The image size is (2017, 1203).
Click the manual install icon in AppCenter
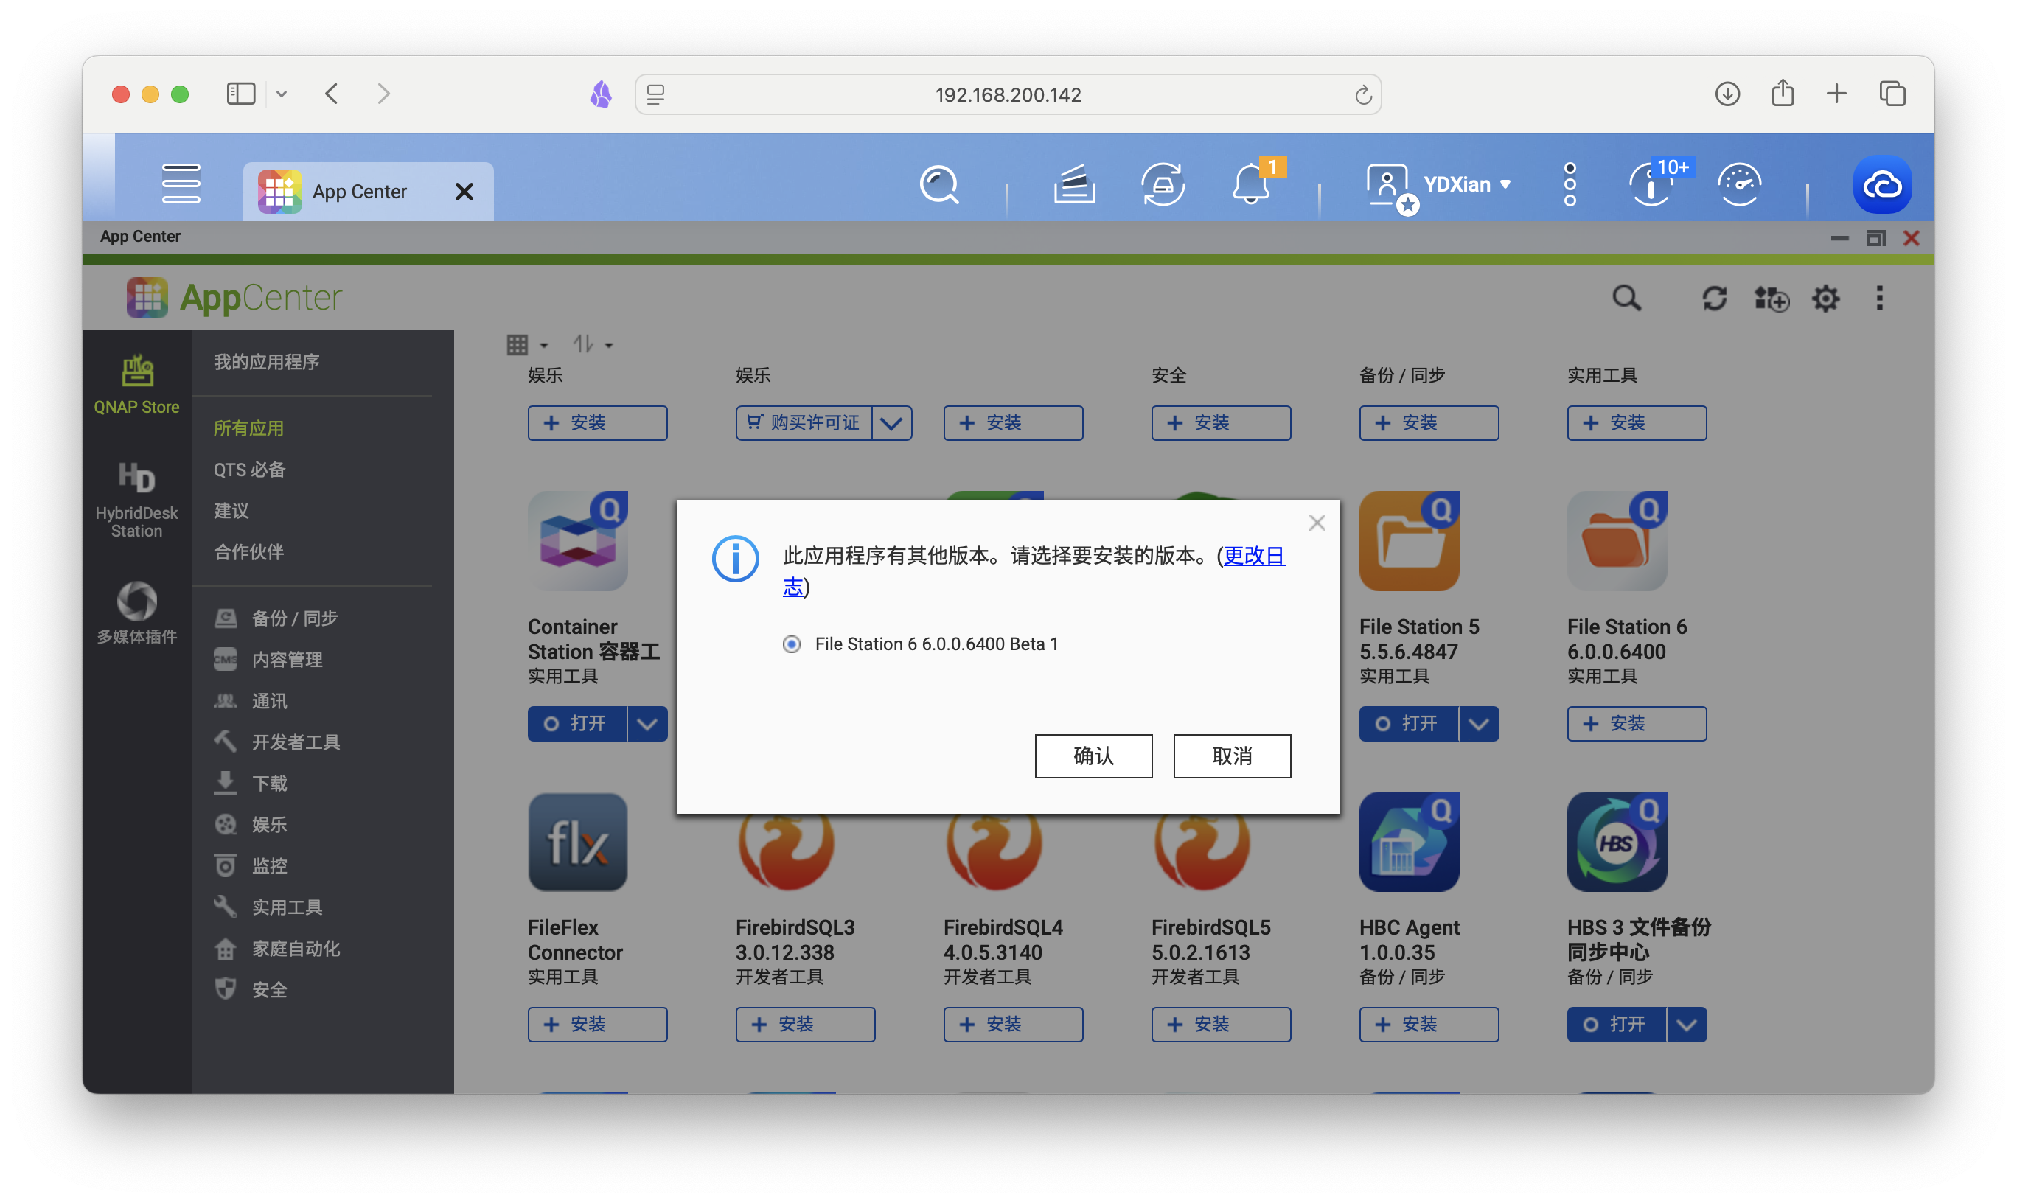(x=1772, y=299)
